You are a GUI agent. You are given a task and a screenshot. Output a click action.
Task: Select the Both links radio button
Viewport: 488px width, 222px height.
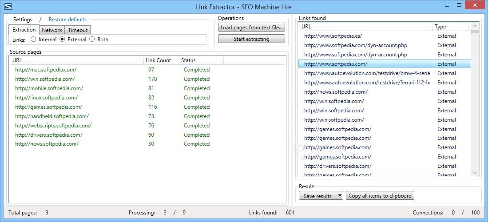click(x=92, y=40)
